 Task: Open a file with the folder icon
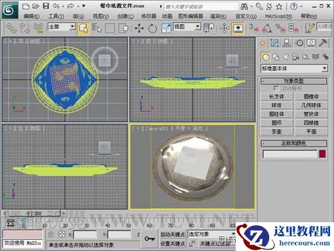click(x=35, y=6)
